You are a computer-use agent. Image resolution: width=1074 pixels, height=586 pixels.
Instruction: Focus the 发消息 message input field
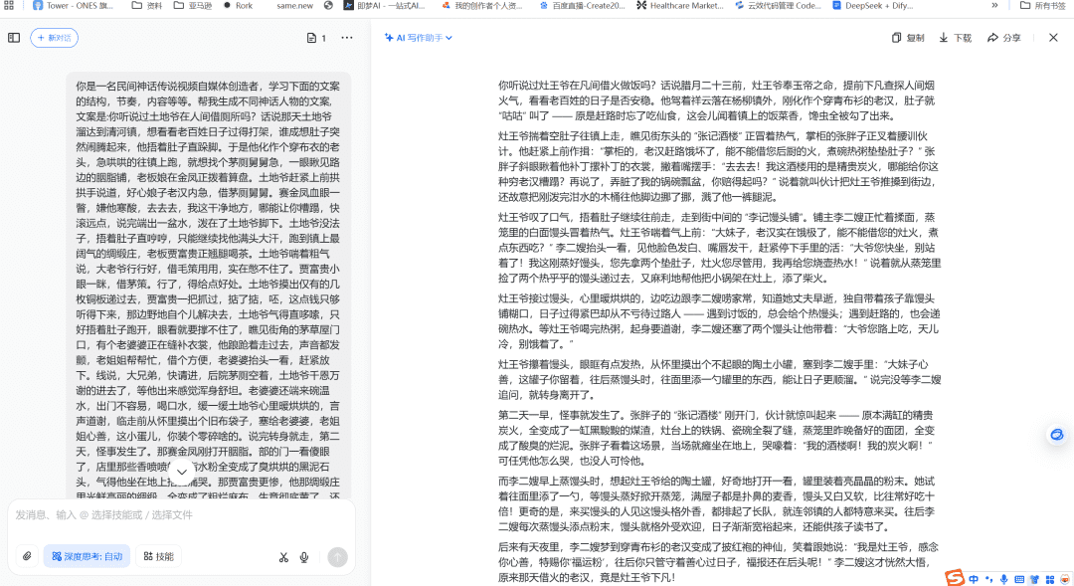(181, 514)
